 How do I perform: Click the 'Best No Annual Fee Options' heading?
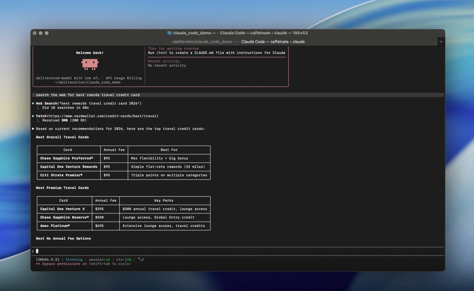pos(63,238)
